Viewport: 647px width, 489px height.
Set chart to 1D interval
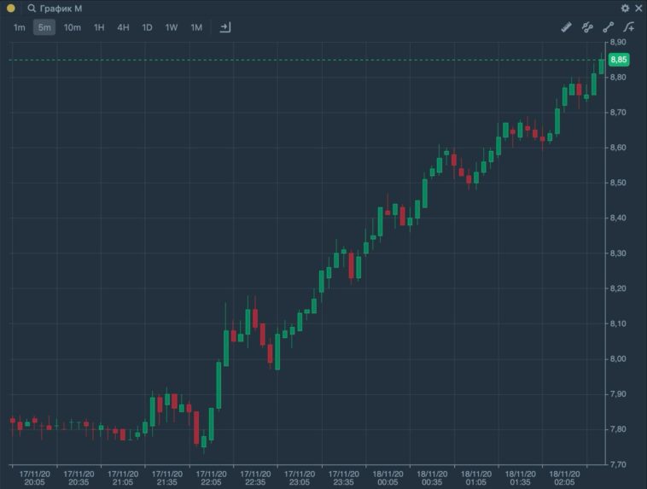[147, 27]
